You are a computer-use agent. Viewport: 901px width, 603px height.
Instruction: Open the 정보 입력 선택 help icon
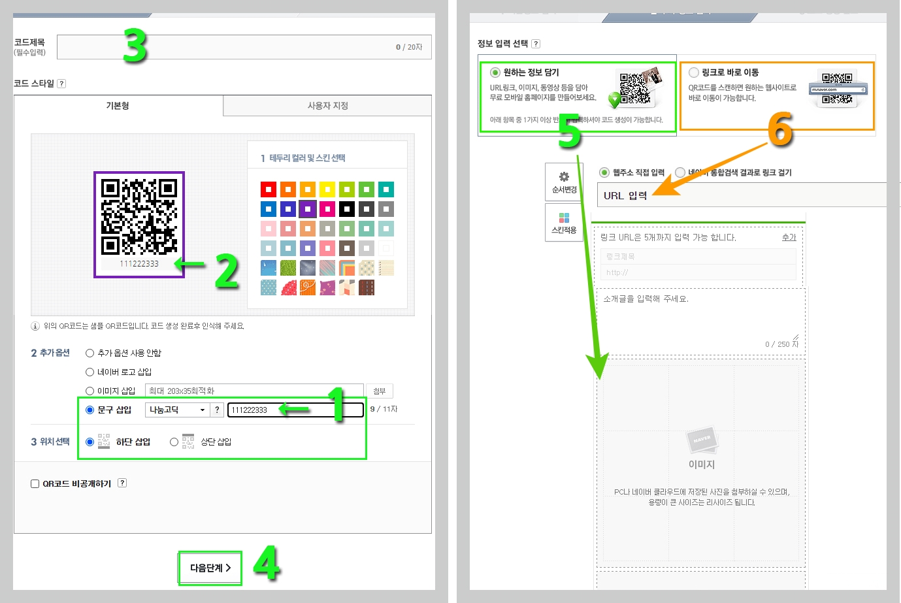(536, 44)
